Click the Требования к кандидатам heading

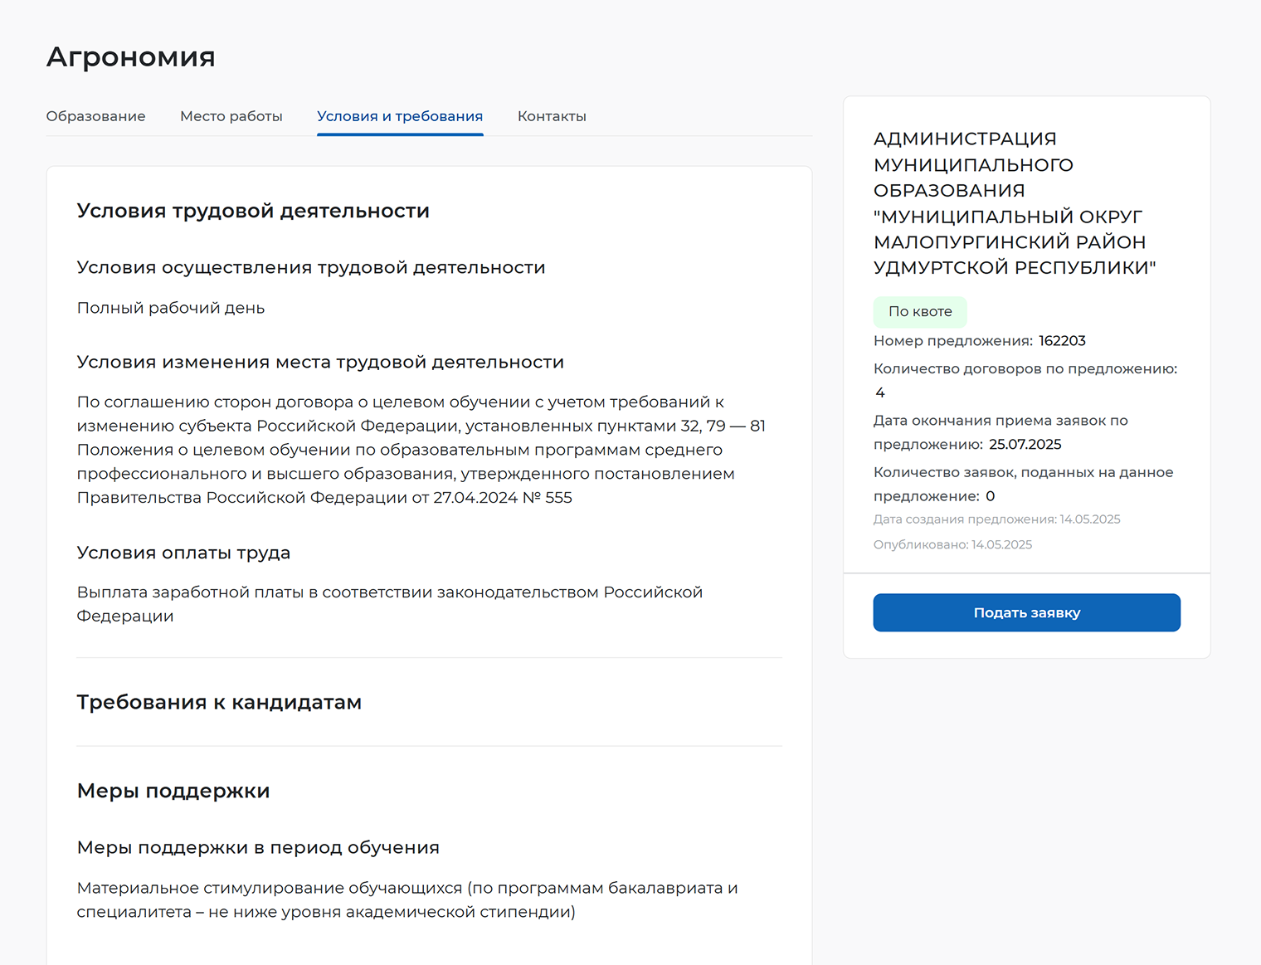219,702
